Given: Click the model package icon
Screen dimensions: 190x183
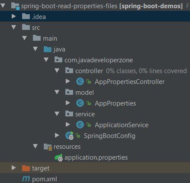Looking at the screenshot, I should pyautogui.click(x=69, y=92).
